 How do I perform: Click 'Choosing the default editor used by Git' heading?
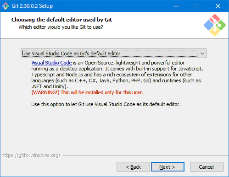click(61, 20)
